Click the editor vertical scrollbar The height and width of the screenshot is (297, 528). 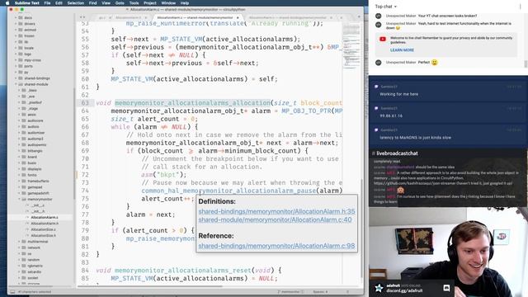tap(362, 228)
